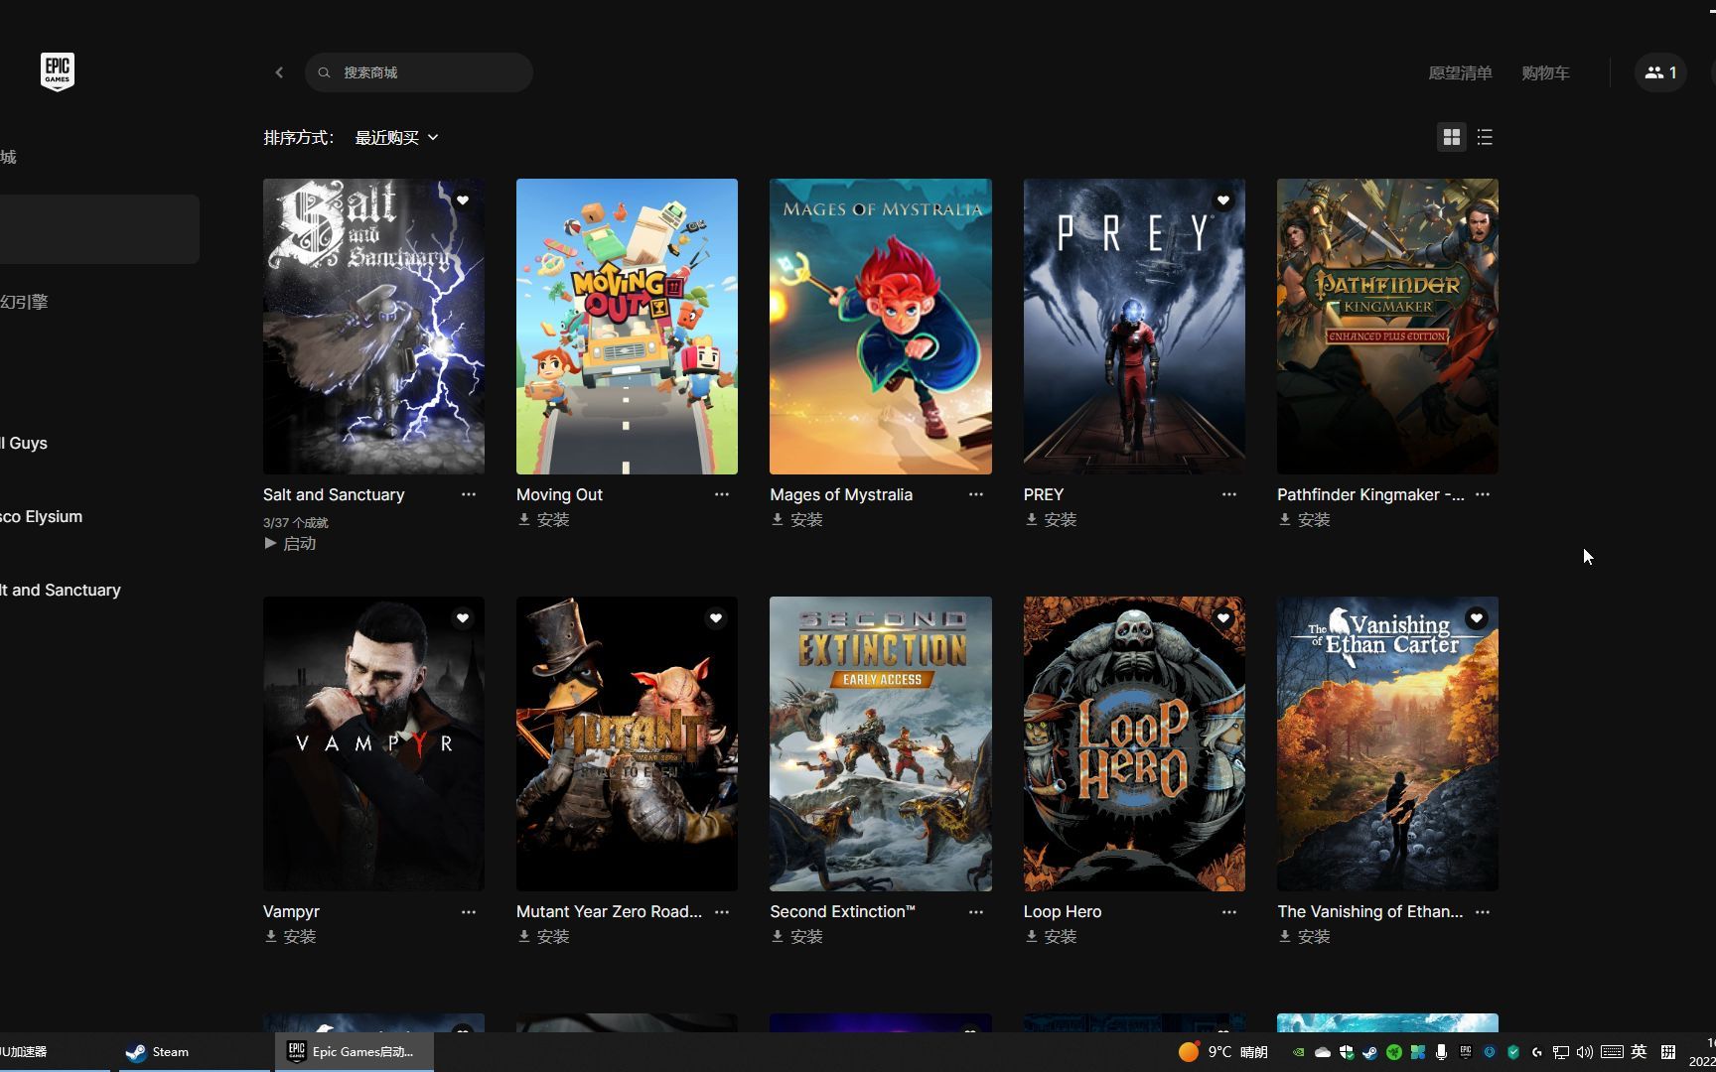This screenshot has height=1072, width=1716.
Task: Open the weather widget showing 9°C
Action: (1222, 1052)
